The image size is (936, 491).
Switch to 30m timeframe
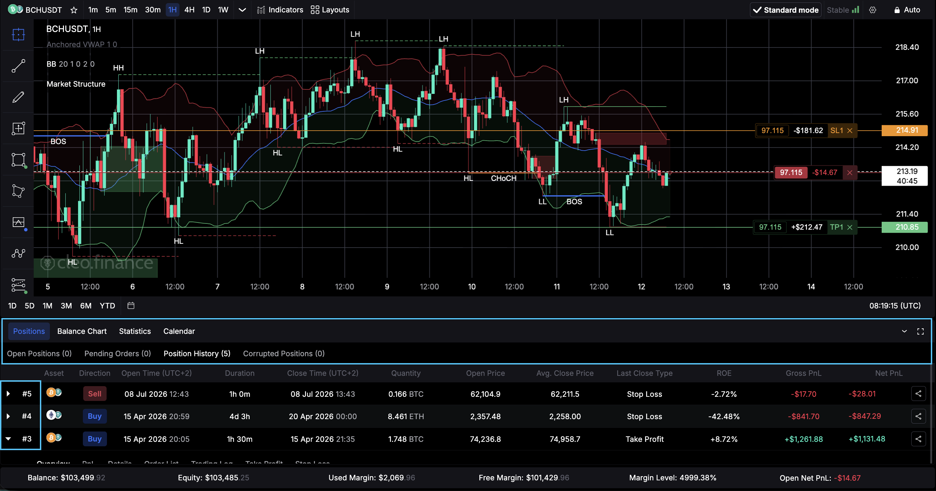(x=153, y=10)
